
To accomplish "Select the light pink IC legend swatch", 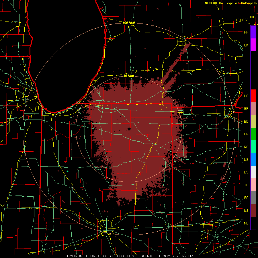I will 253,185.
